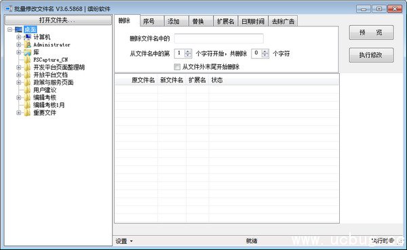Select 用户建议 folder in the tree
This screenshot has height=250, width=407.
pos(45,90)
